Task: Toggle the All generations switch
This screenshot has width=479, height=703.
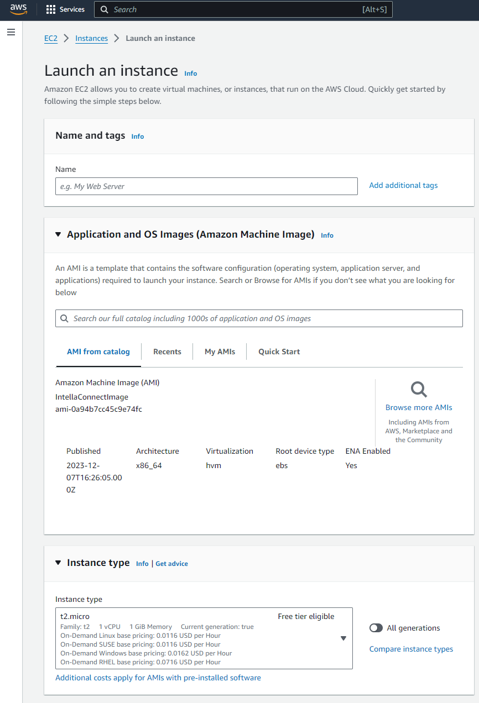Action: tap(376, 628)
